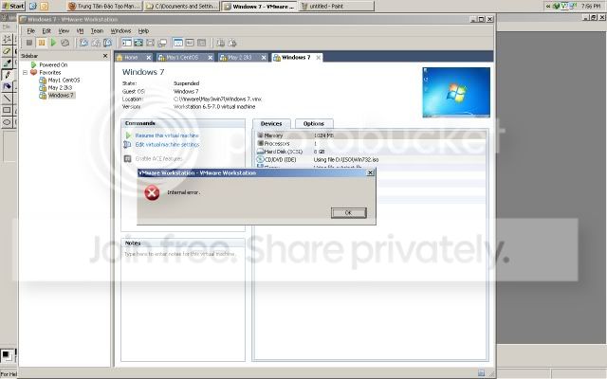Toggle the Show Sidebar toolbar icon
Image resolution: width=607 pixels, height=379 pixels.
click(126, 43)
